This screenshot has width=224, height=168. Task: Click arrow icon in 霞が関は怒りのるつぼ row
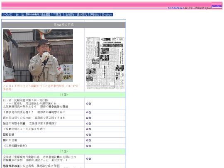89,118
